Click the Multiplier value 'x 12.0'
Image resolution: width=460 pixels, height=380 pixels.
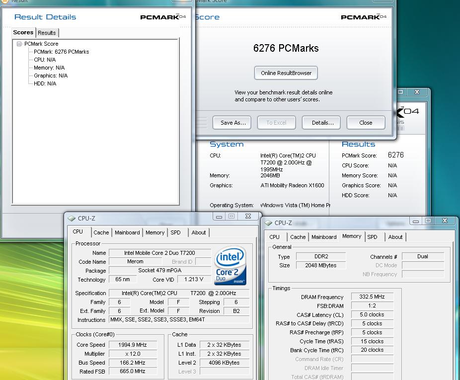coord(133,354)
